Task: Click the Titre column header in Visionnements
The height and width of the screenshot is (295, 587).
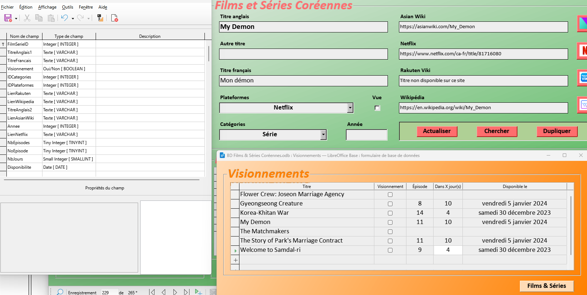Action: click(307, 187)
